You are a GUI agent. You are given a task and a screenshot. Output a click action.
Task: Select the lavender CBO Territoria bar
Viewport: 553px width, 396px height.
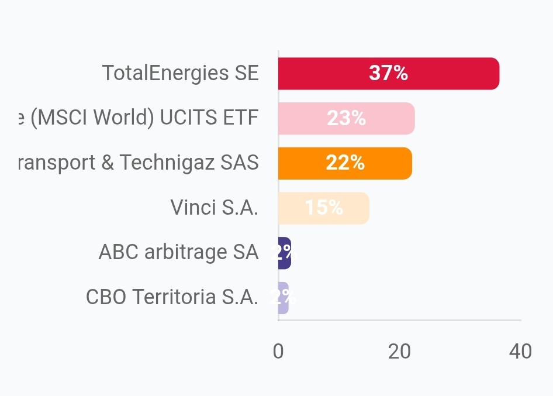284,298
